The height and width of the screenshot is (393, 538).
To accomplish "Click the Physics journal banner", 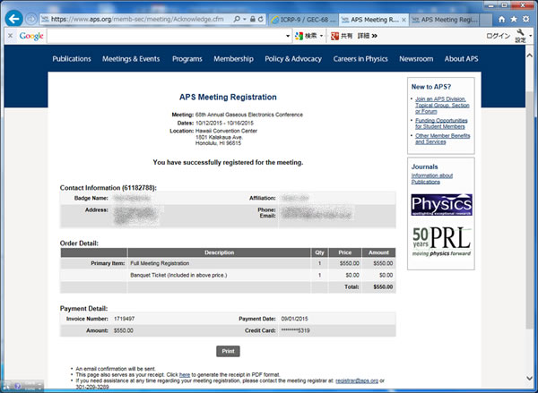I will [x=441, y=204].
